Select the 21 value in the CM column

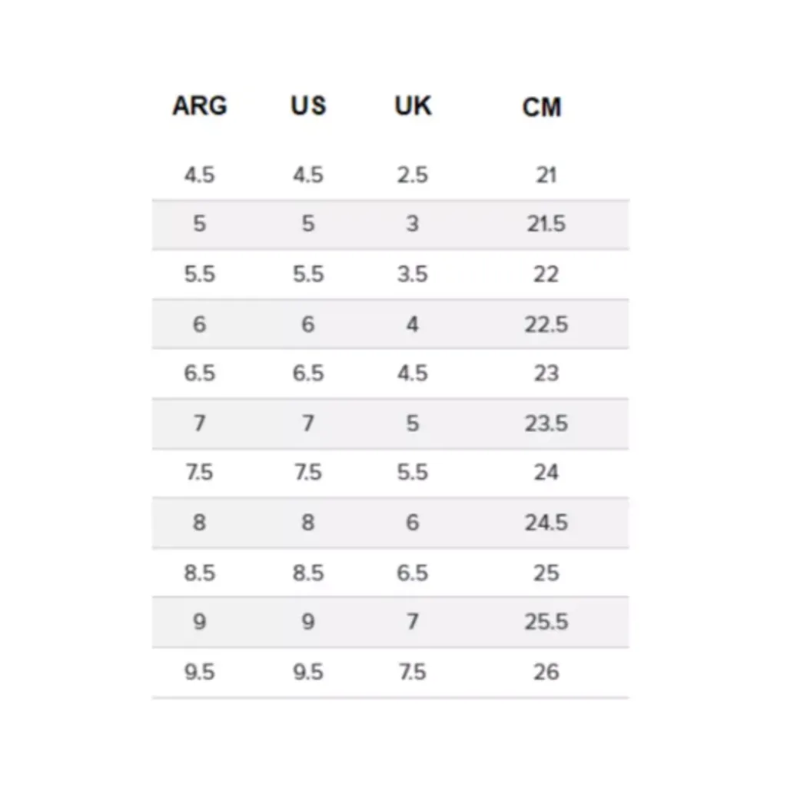pyautogui.click(x=546, y=174)
